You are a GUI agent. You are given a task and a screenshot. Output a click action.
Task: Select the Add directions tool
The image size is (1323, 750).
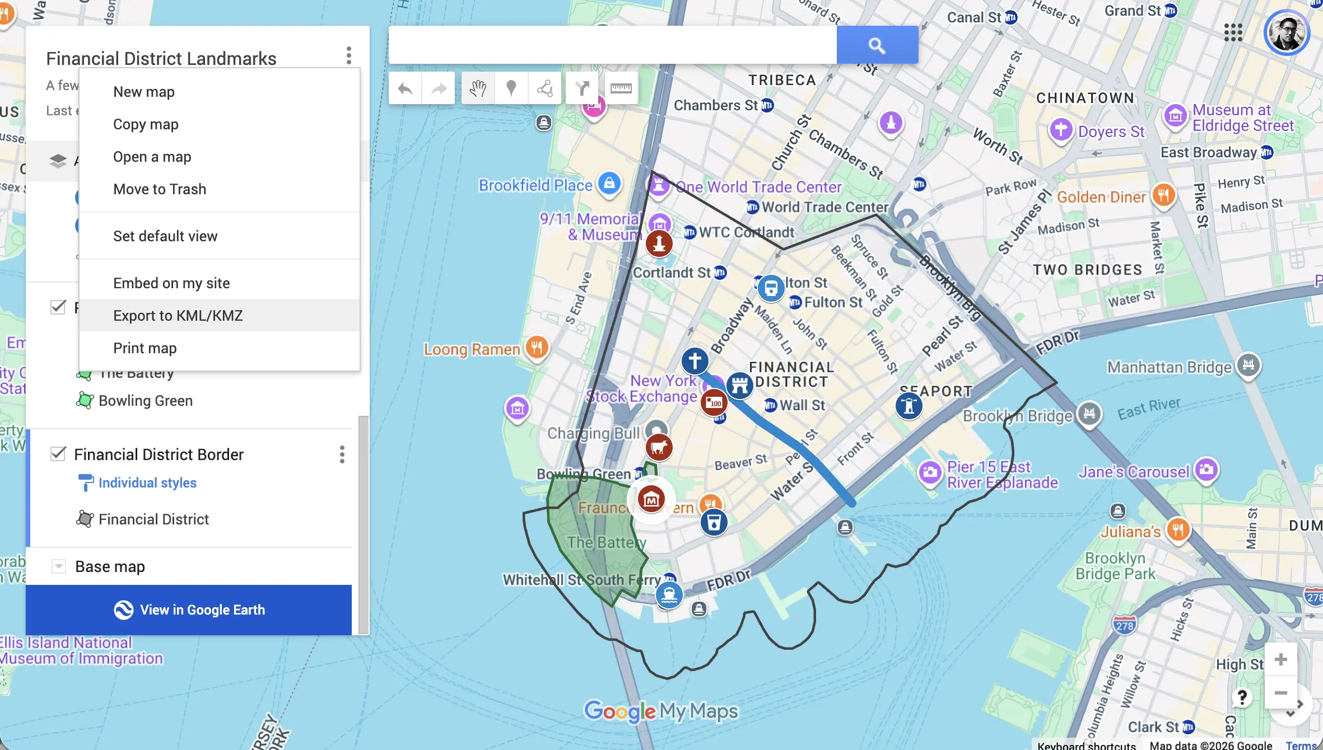tap(582, 88)
